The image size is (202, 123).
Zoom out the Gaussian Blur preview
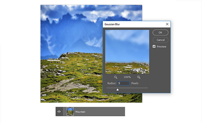click(x=116, y=77)
